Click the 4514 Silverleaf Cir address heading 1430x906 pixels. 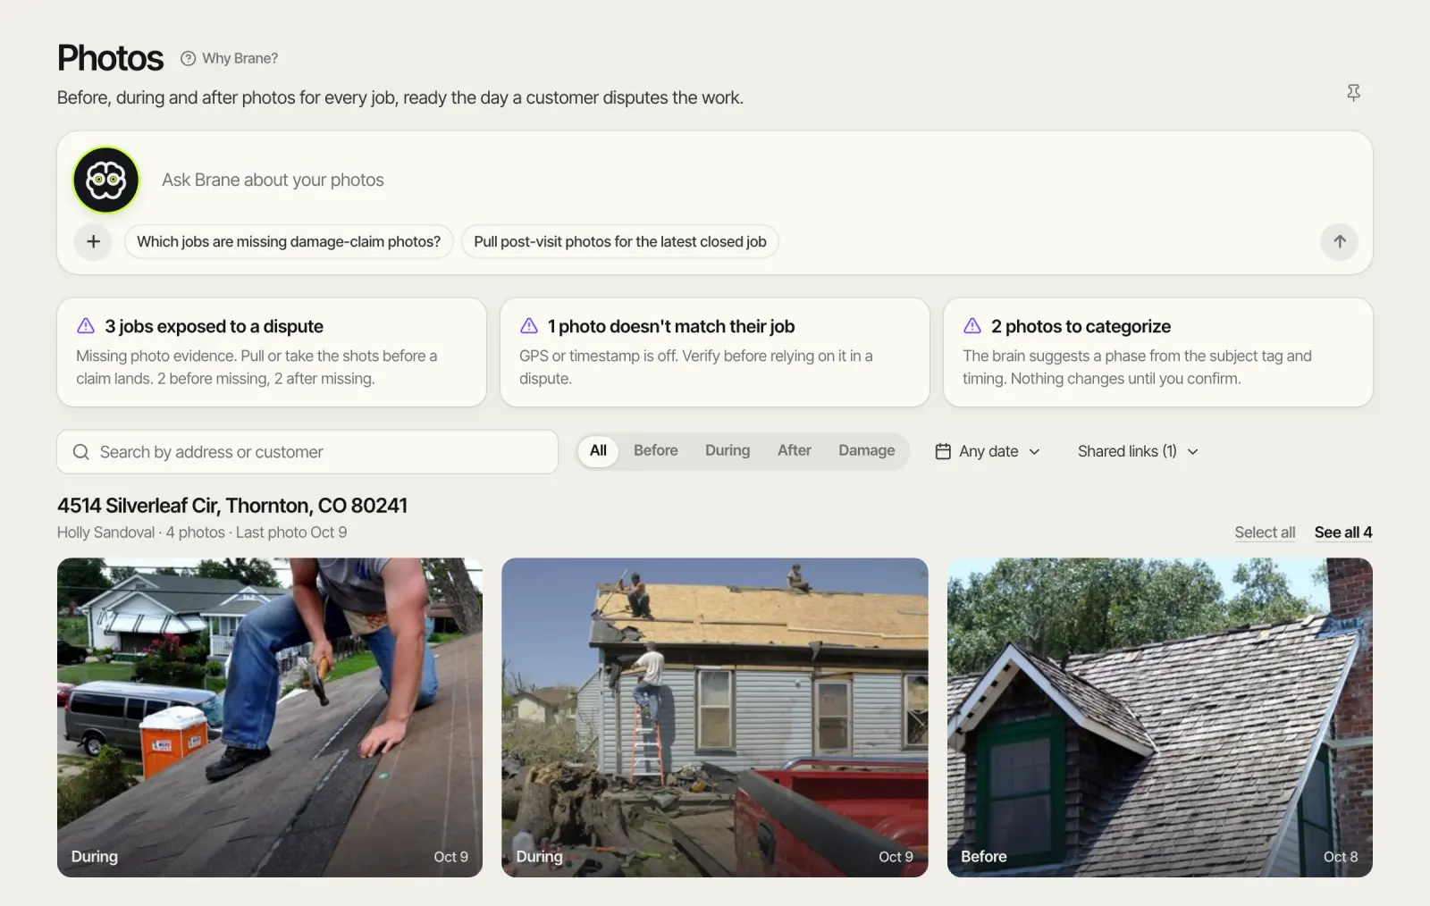click(232, 506)
